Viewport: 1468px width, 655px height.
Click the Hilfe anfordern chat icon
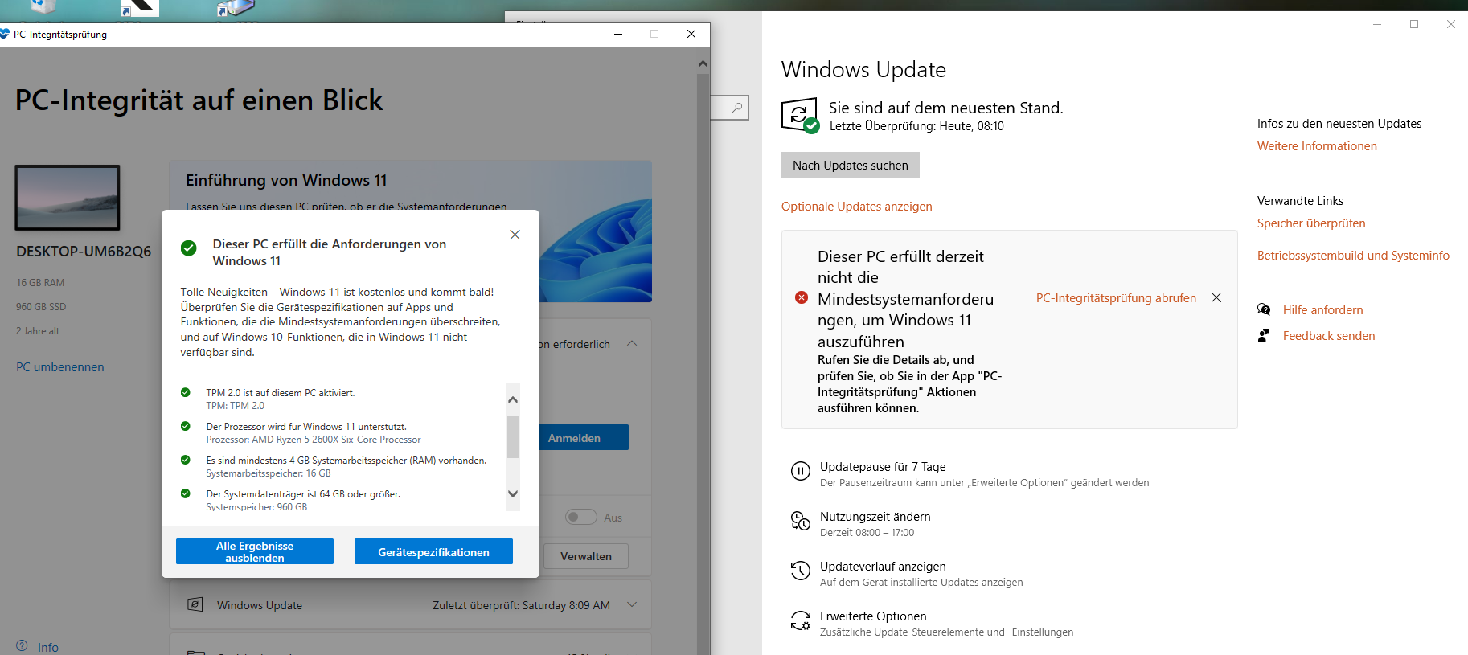click(1264, 309)
